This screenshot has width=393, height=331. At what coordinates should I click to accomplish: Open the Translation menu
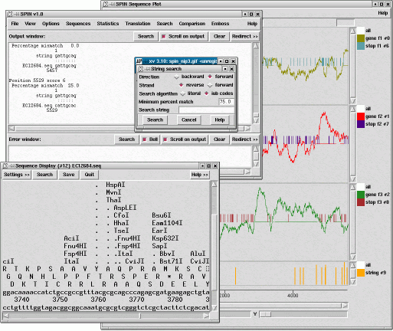[138, 24]
